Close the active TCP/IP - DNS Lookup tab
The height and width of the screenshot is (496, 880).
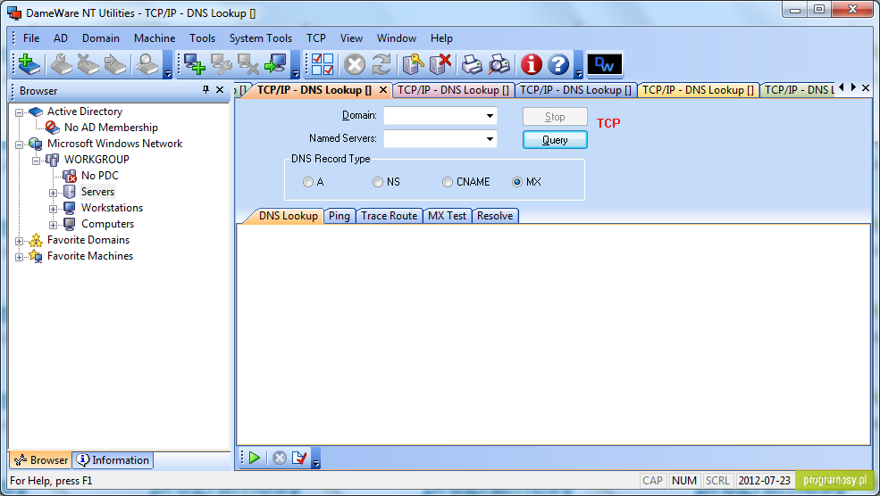pos(382,90)
